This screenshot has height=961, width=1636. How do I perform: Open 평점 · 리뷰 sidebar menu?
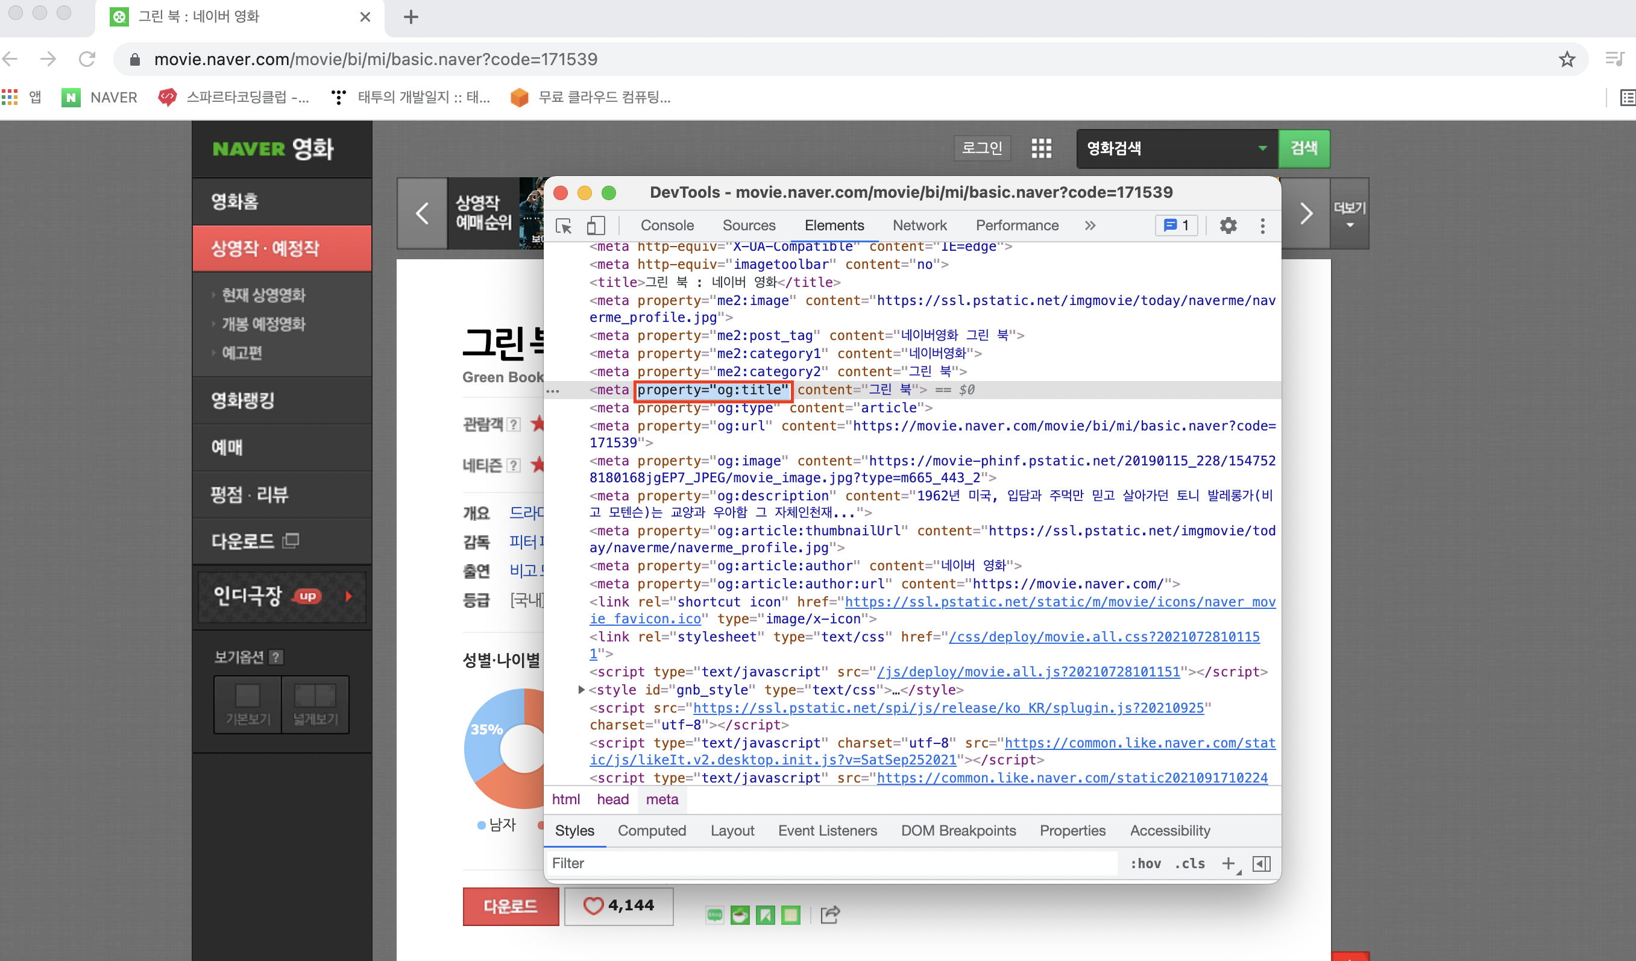282,494
